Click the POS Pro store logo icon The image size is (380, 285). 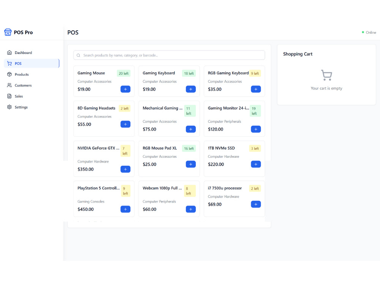click(x=8, y=32)
